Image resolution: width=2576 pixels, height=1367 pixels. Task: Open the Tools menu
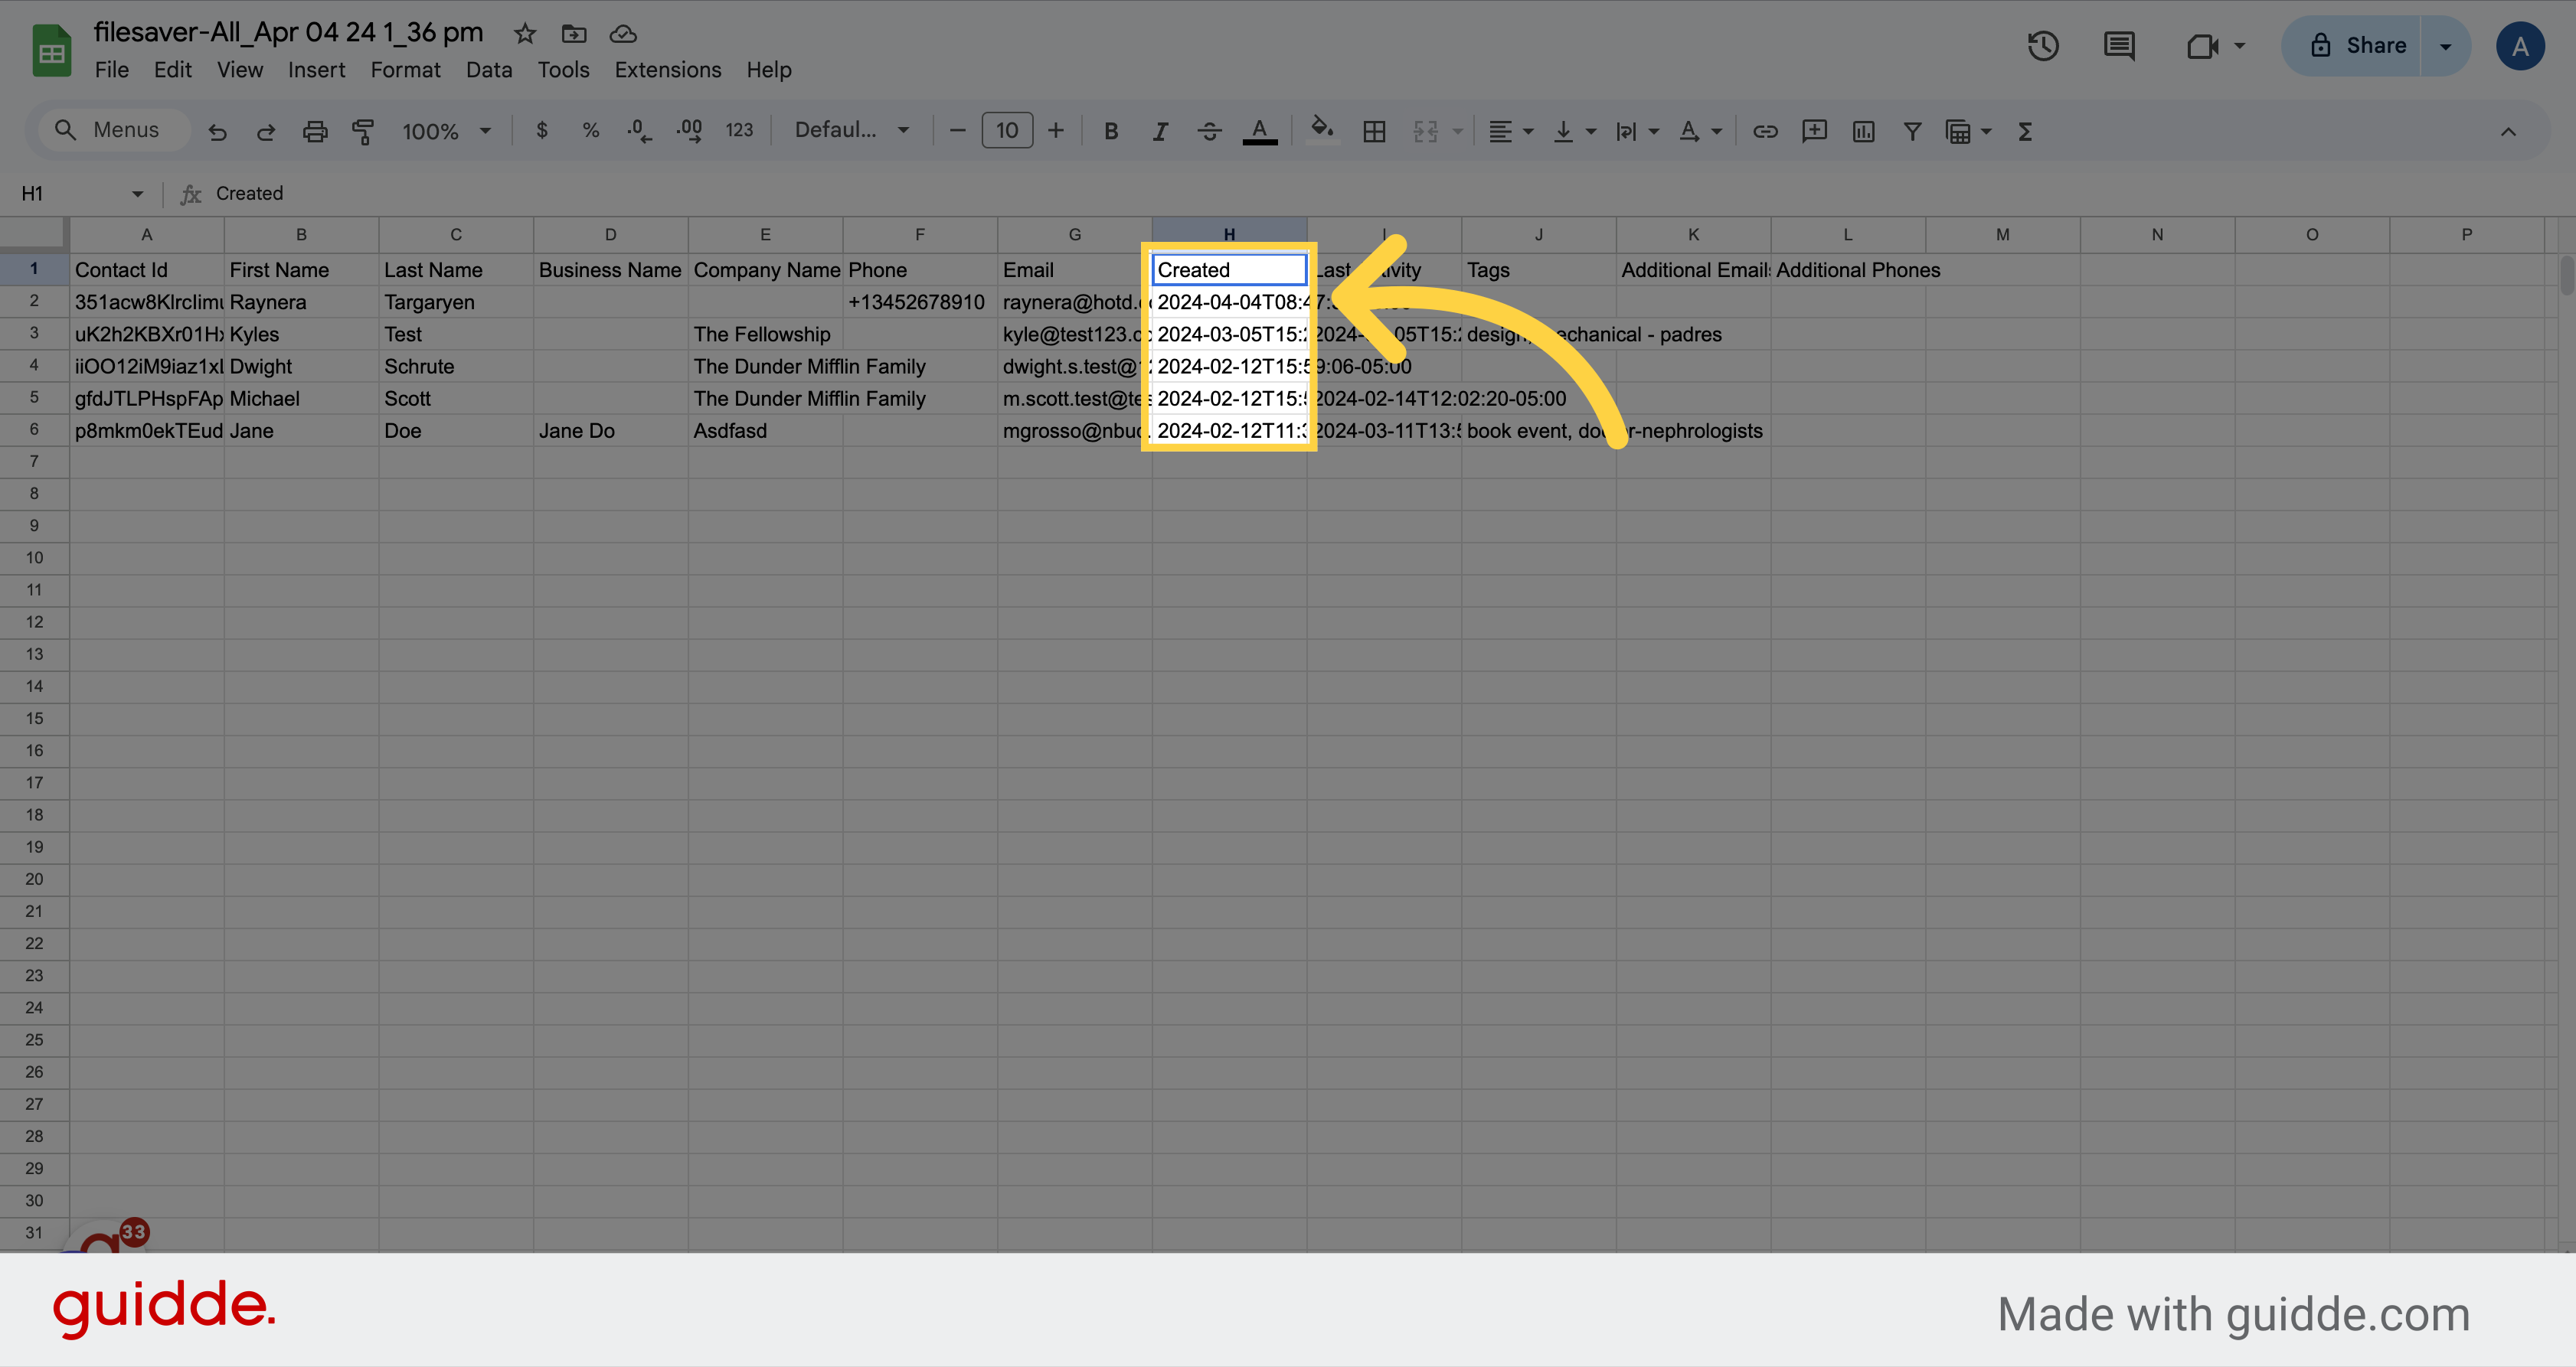(563, 70)
